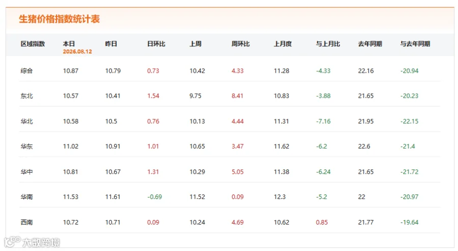Click 西南 monthly change value 0.85
Screen dimensions: 458x251
click(x=322, y=222)
